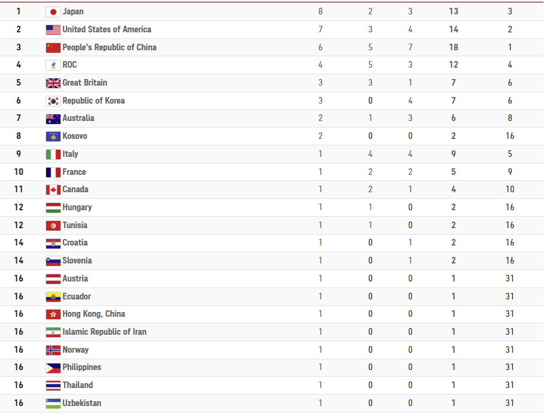The height and width of the screenshot is (415, 544).
Task: Click the Canada maple leaf flag
Action: tap(53, 190)
